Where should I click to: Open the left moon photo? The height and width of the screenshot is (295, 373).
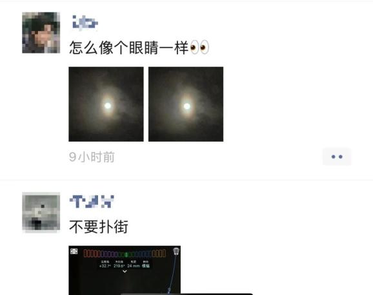click(106, 104)
